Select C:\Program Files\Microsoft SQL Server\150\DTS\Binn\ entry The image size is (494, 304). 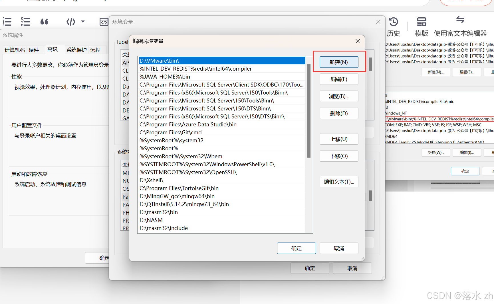click(x=222, y=108)
